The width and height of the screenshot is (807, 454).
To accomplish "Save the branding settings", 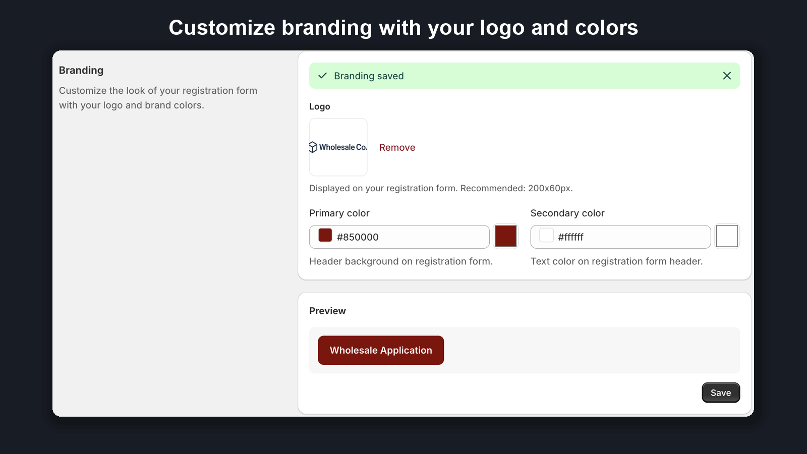I will tap(721, 392).
